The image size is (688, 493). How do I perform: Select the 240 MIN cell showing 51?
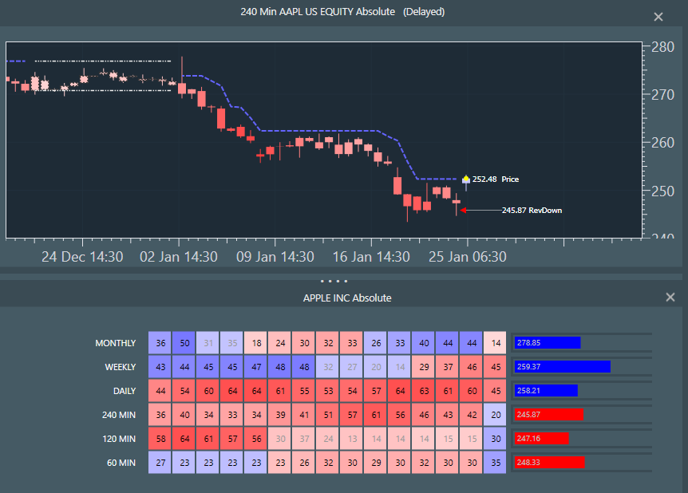click(328, 415)
